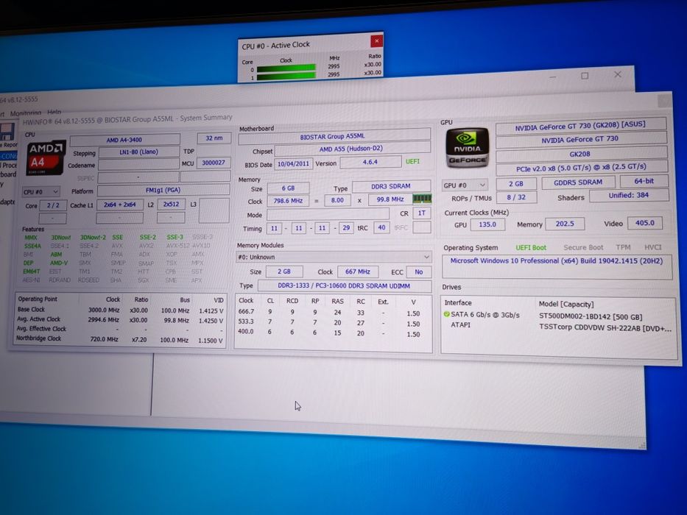687x515 pixels.
Task: Click the Core 1 clock progress bar
Action: tap(286, 77)
